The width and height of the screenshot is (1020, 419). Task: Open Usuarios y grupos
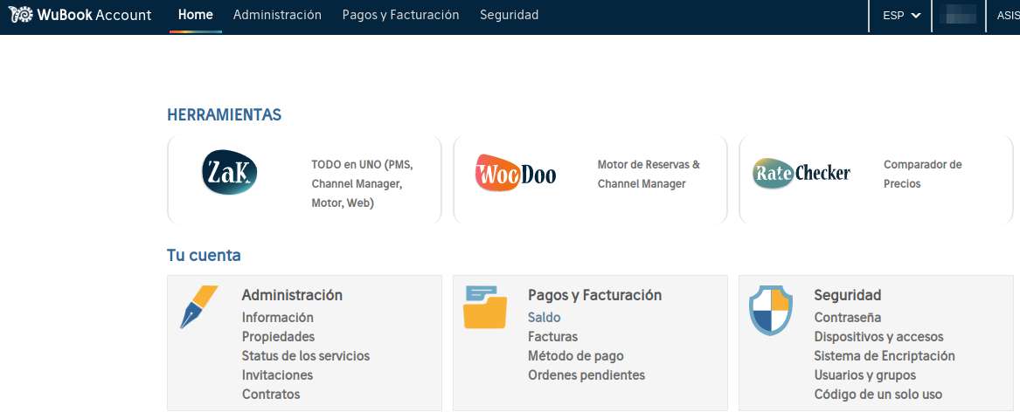(865, 374)
